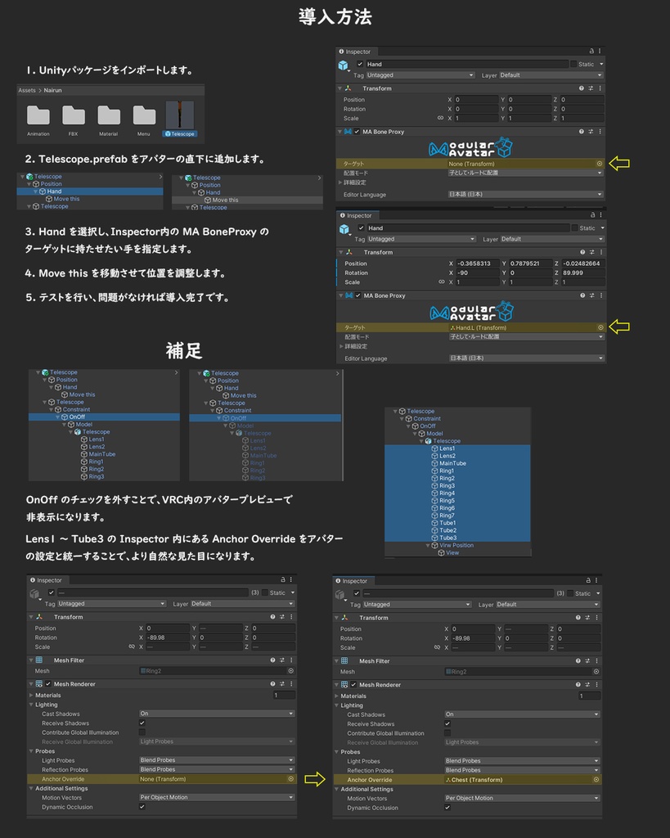Open Transform component menu in Hand.L Inspector

click(601, 252)
